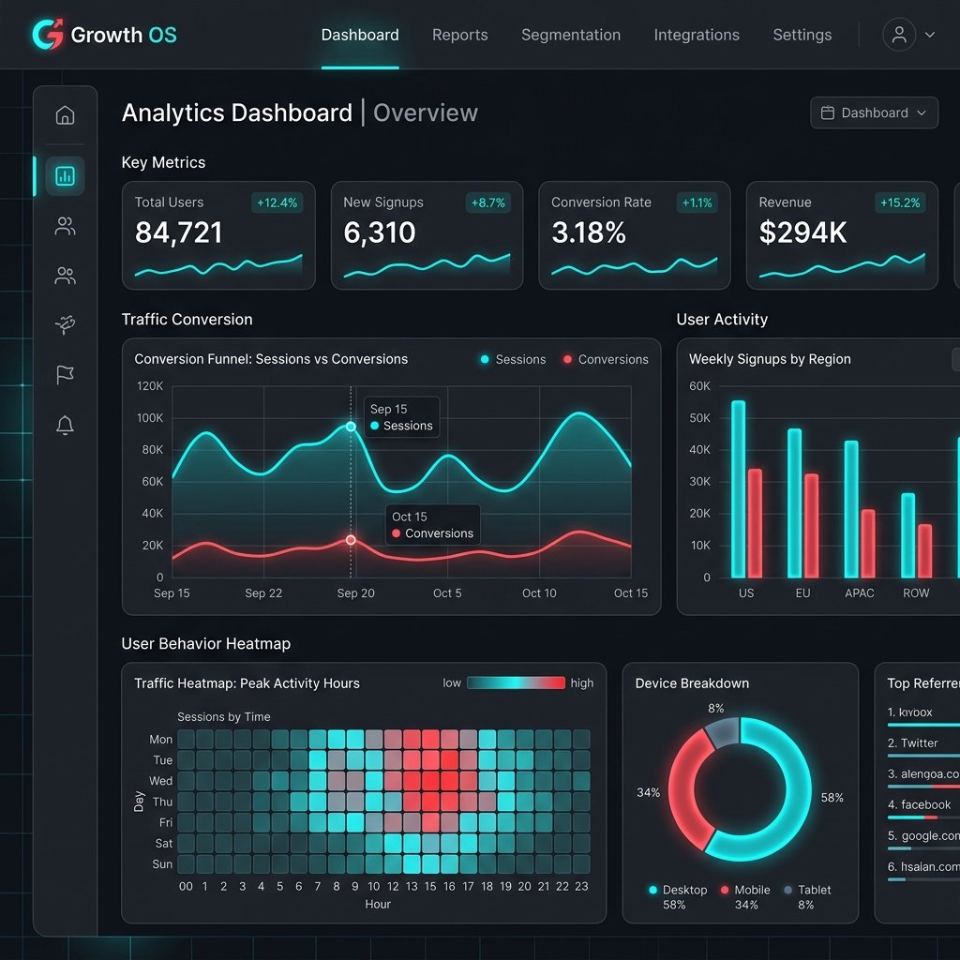Expand the profile menu chevron
Viewport: 960px width, 960px height.
pos(929,35)
